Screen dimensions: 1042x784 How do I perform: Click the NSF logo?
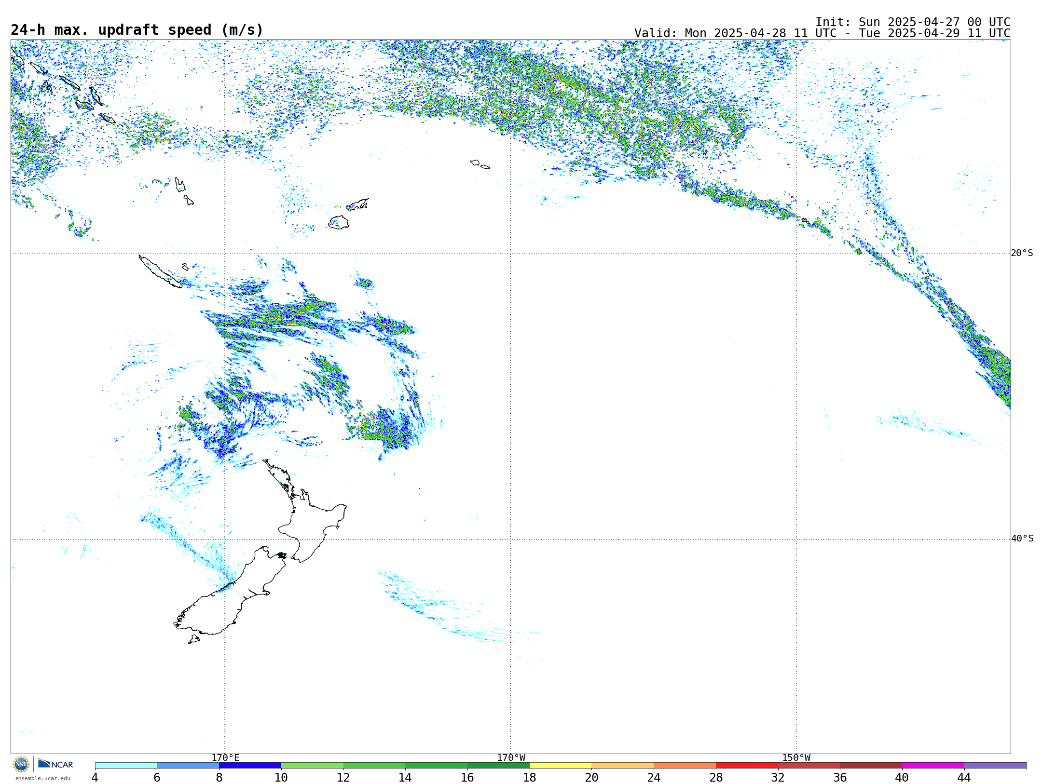point(21,764)
